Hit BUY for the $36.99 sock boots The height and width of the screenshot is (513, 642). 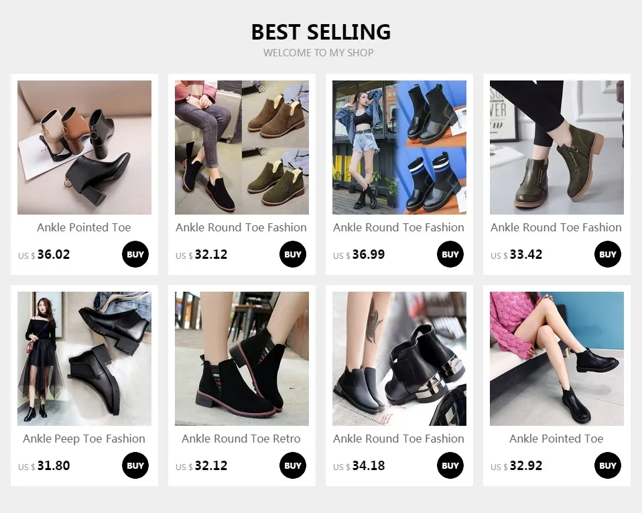coord(450,254)
